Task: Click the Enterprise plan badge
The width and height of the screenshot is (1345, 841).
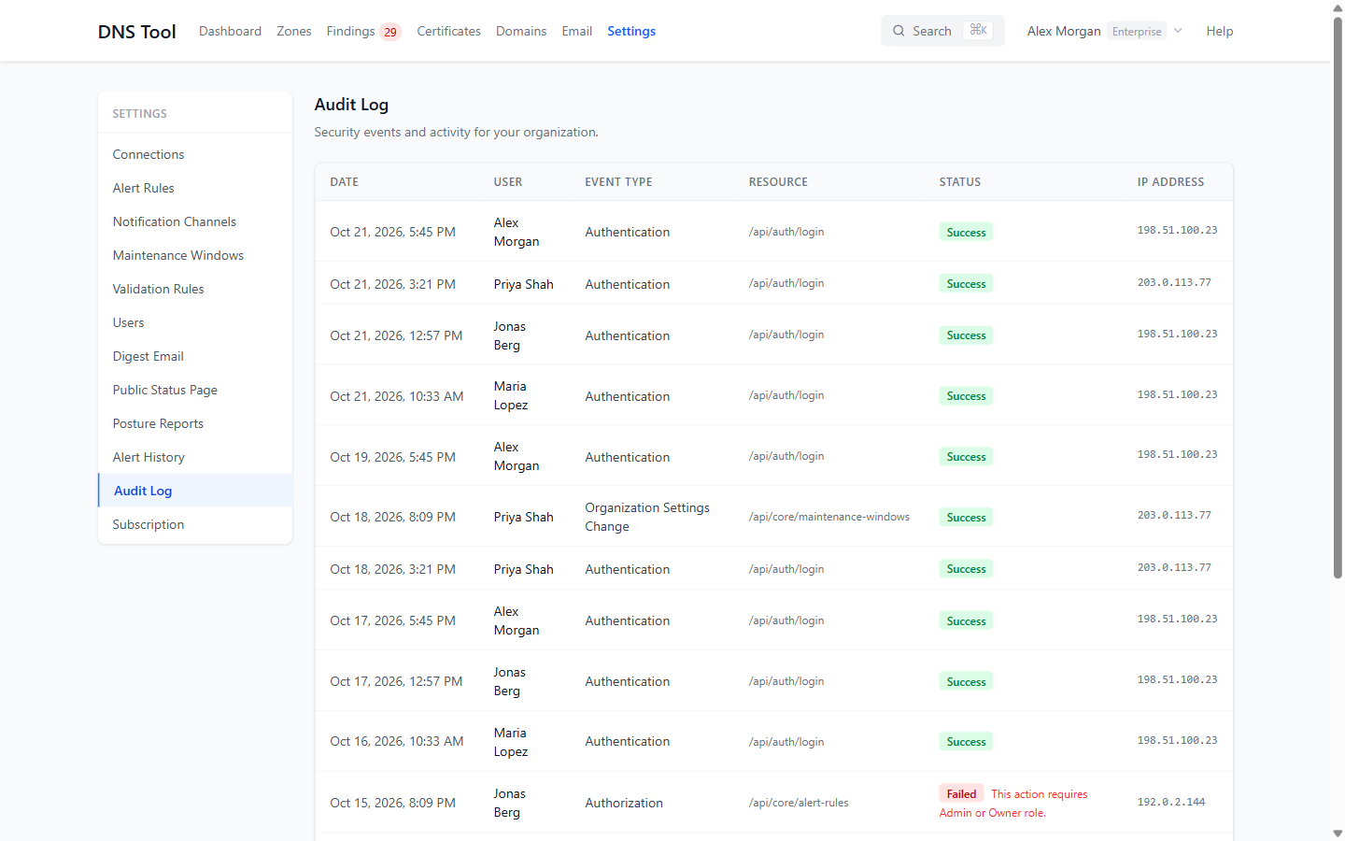Action: click(1137, 31)
